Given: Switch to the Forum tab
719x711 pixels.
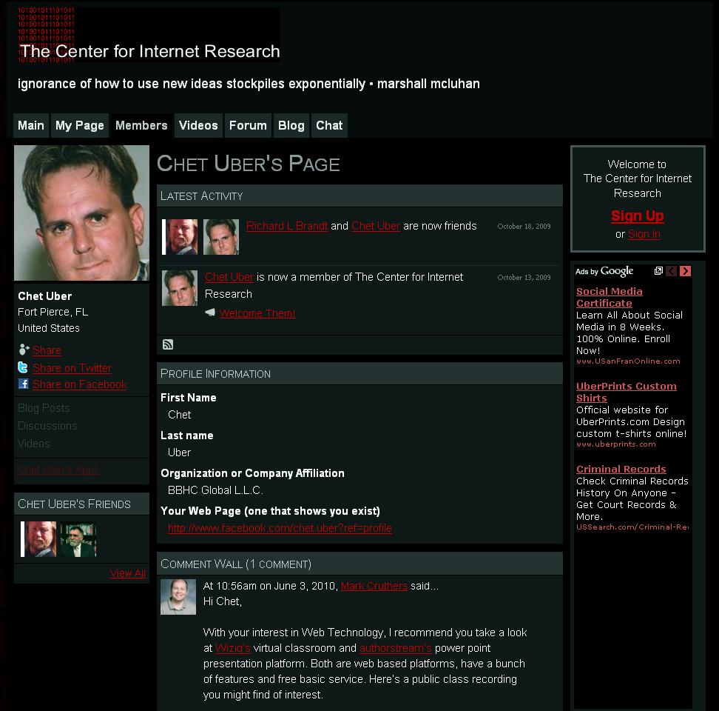Looking at the screenshot, I should (248, 125).
